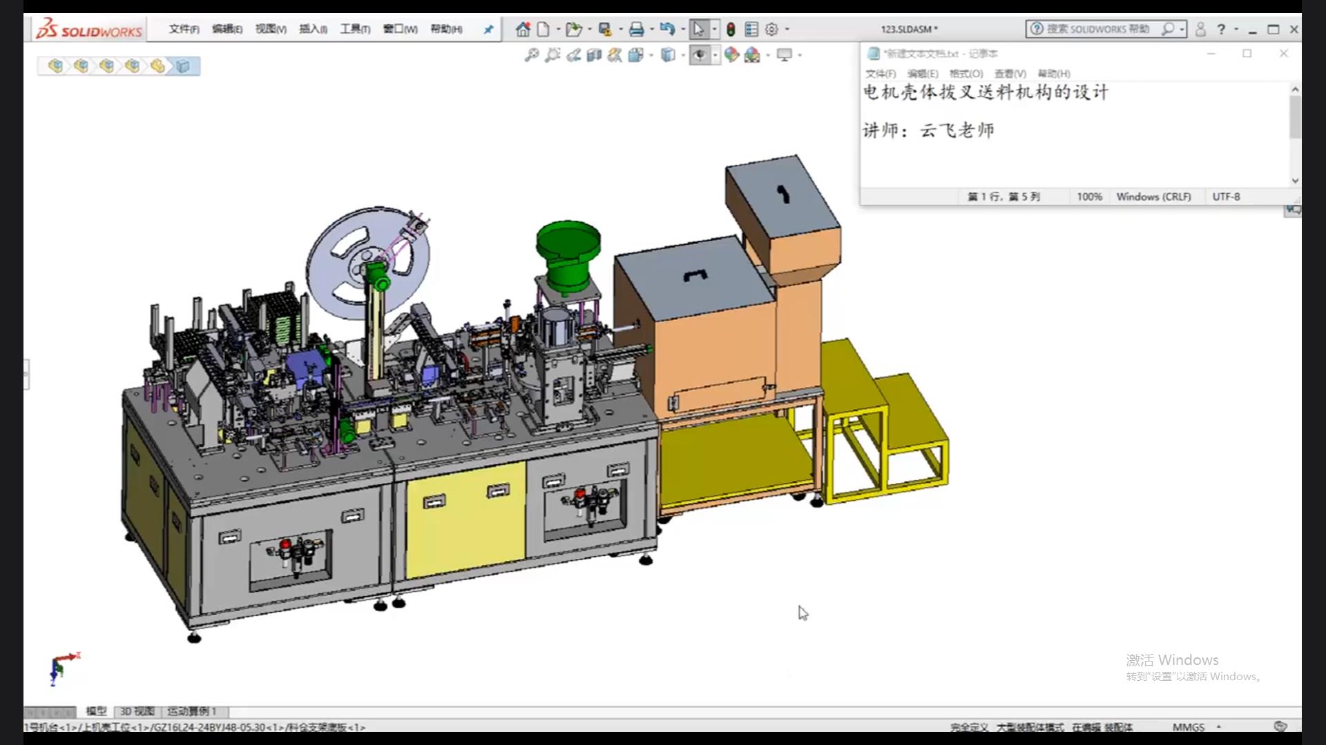Select the first breadcrumb assembly icon

[55, 66]
